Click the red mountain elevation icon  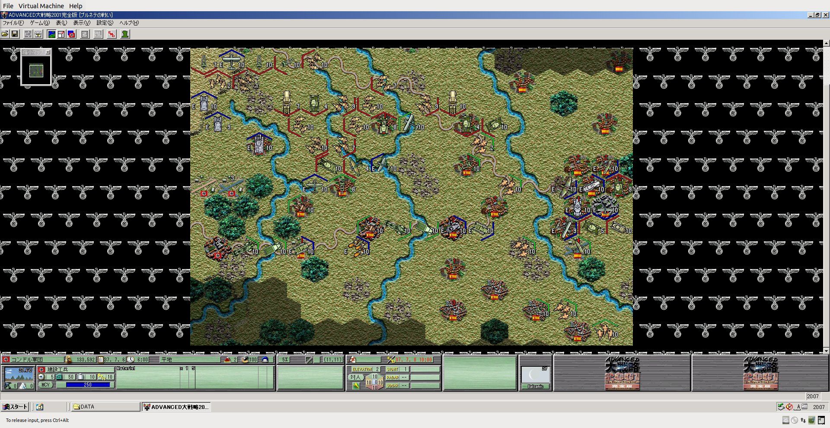227,359
